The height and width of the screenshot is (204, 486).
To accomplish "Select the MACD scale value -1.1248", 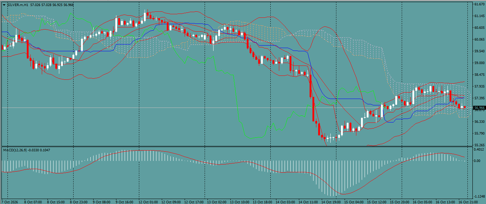I will coord(479,197).
